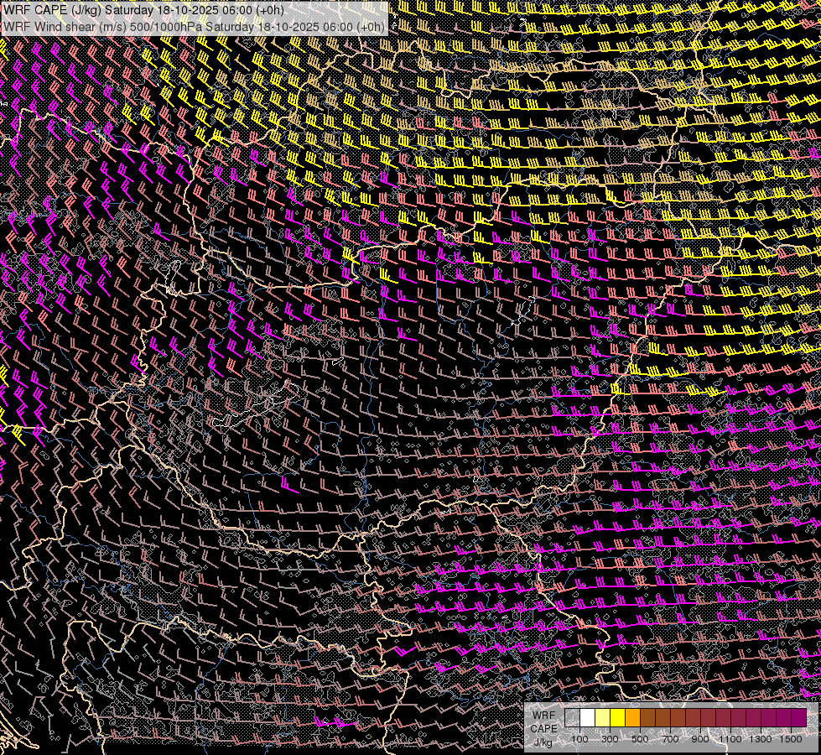Click the WRF Wind shear 500/1000hPa title line
The height and width of the screenshot is (755, 821).
click(195, 26)
